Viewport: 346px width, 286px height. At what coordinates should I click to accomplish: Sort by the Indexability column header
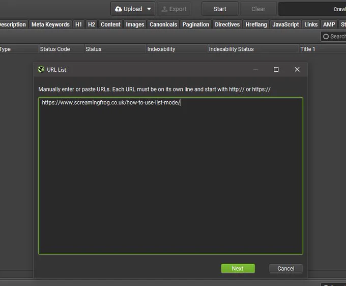(x=177, y=49)
